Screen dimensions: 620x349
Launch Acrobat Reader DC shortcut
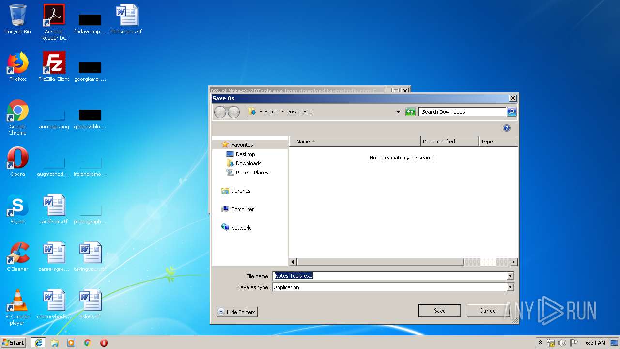pyautogui.click(x=54, y=22)
